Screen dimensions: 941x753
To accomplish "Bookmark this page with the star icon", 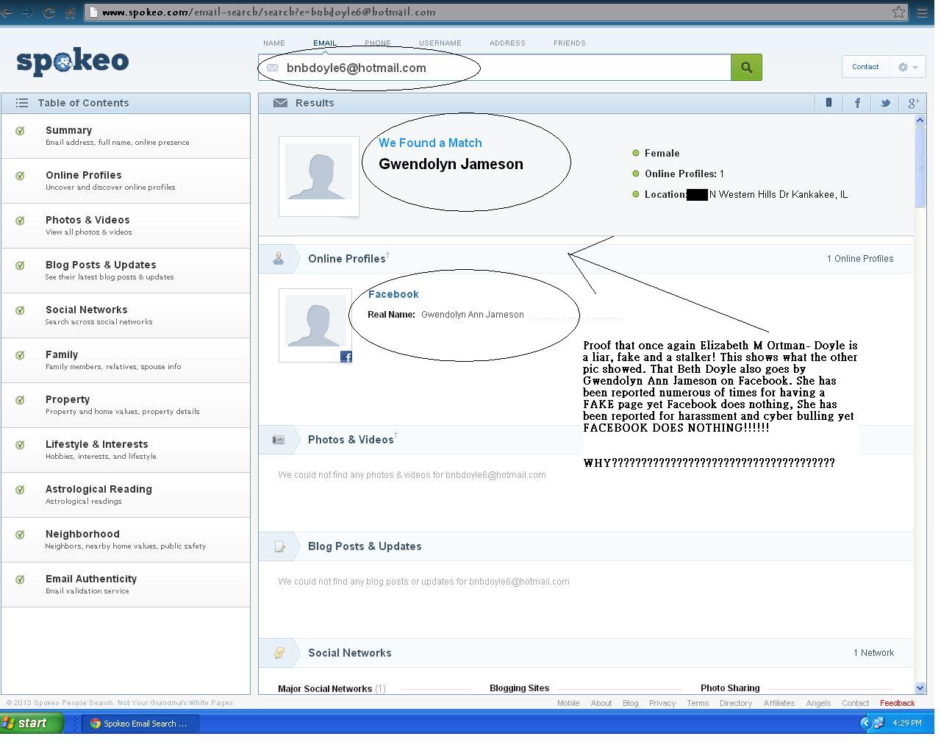I will 898,12.
